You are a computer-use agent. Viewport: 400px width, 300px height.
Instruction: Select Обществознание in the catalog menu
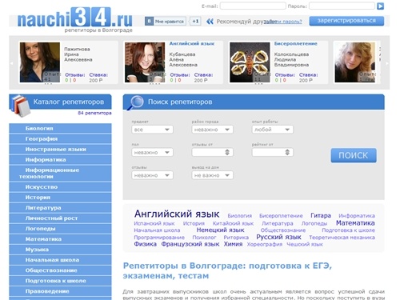tap(60, 270)
